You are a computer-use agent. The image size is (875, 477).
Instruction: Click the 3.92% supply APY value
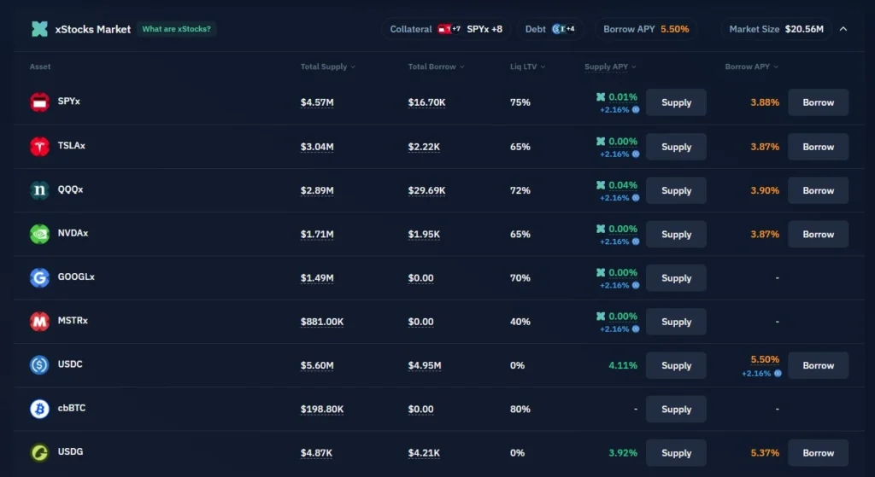pyautogui.click(x=623, y=453)
